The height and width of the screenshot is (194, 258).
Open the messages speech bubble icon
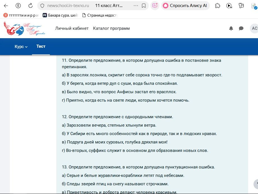coord(241,28)
